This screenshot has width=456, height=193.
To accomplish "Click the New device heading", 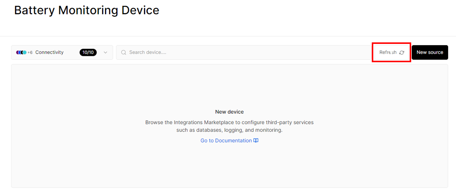I will tap(230, 112).
